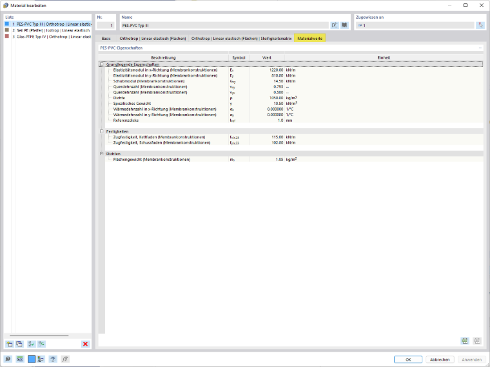Click the OK button
Image resolution: width=490 pixels, height=367 pixels.
click(x=408, y=359)
